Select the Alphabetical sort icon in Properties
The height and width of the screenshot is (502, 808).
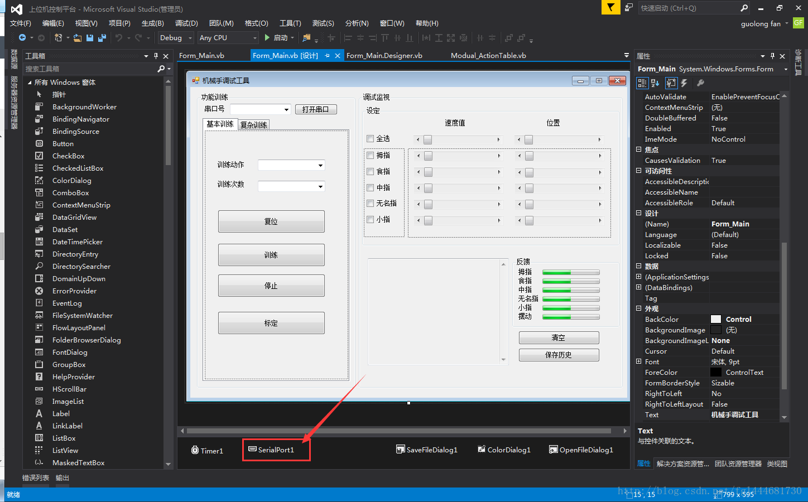(655, 83)
